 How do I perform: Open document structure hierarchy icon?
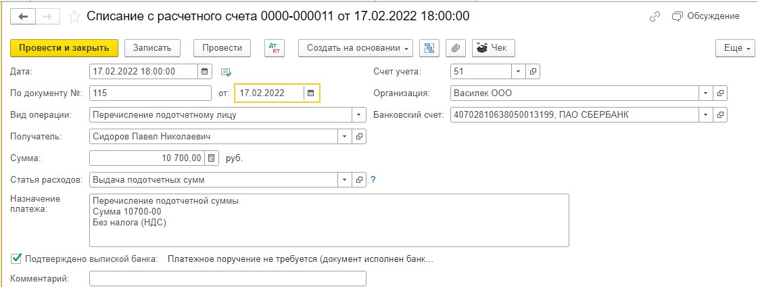(429, 48)
